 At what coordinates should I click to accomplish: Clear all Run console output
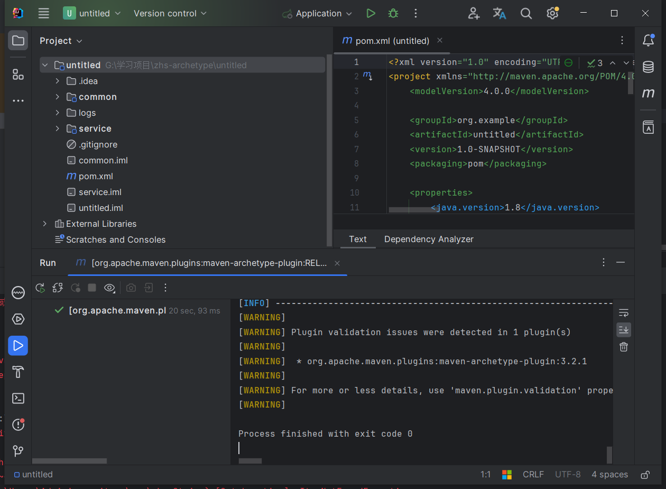click(x=624, y=347)
